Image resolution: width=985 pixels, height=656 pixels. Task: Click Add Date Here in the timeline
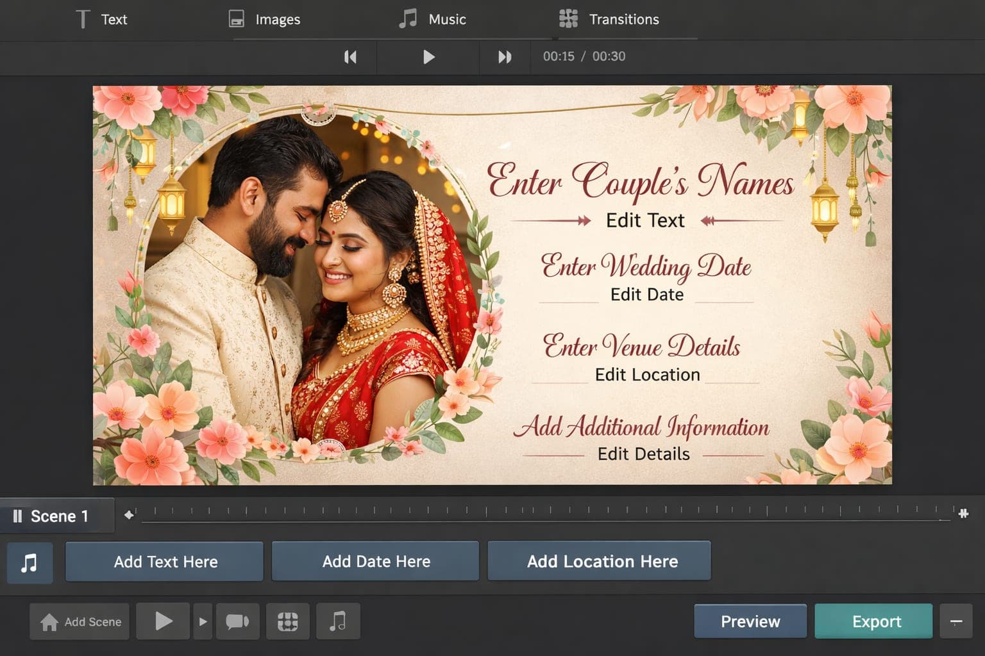375,561
